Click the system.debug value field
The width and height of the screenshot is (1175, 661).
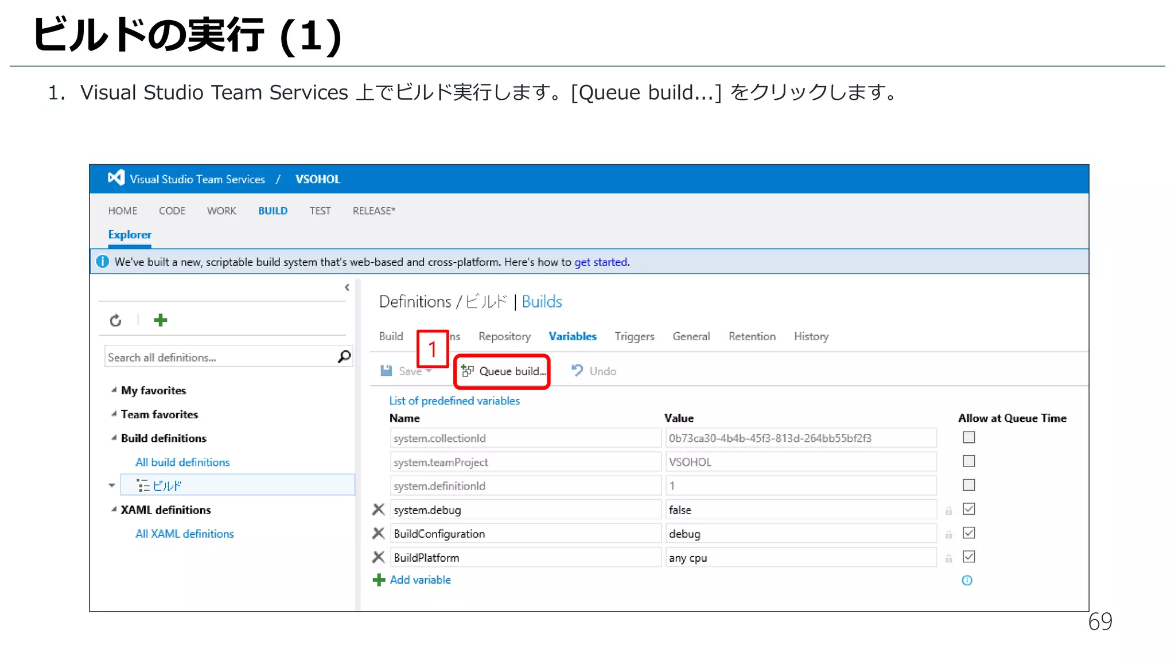pos(801,510)
